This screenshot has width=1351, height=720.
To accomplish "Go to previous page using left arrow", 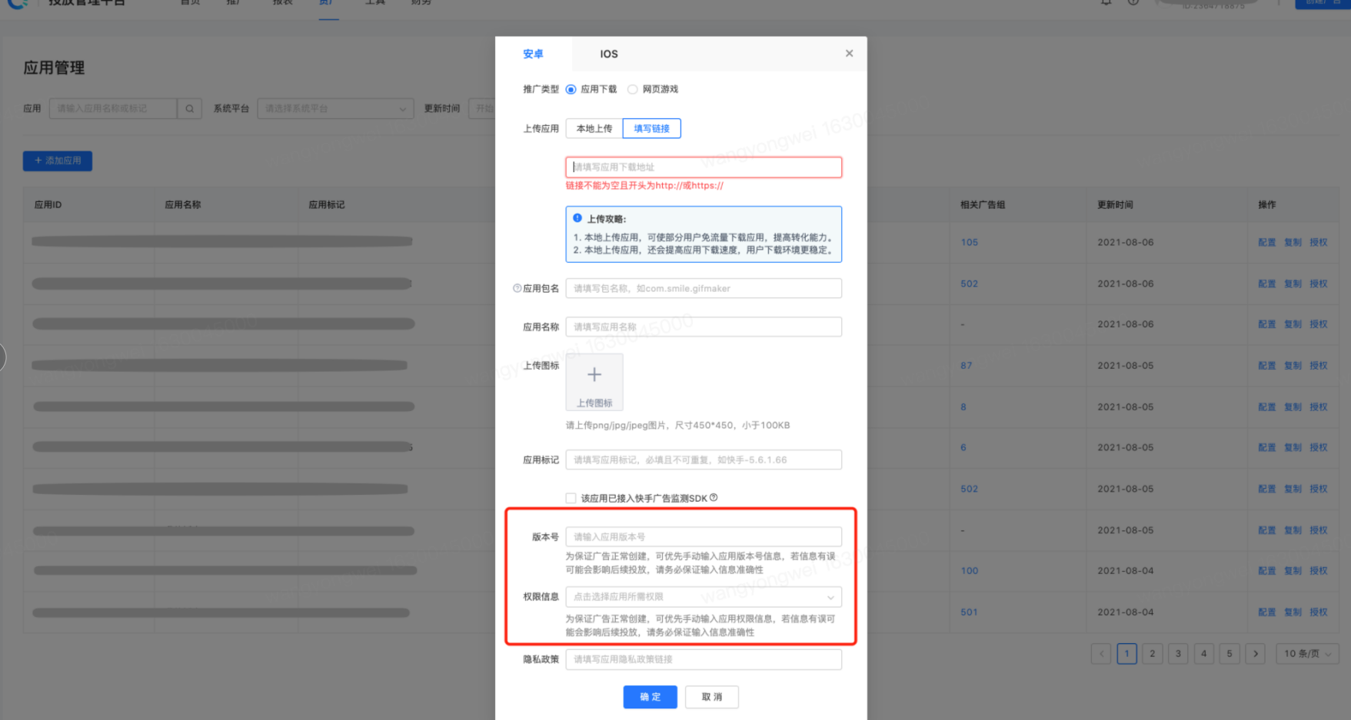I will click(1101, 654).
